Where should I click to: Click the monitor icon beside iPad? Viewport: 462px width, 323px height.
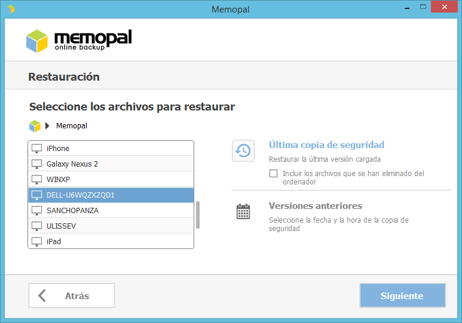click(x=37, y=241)
